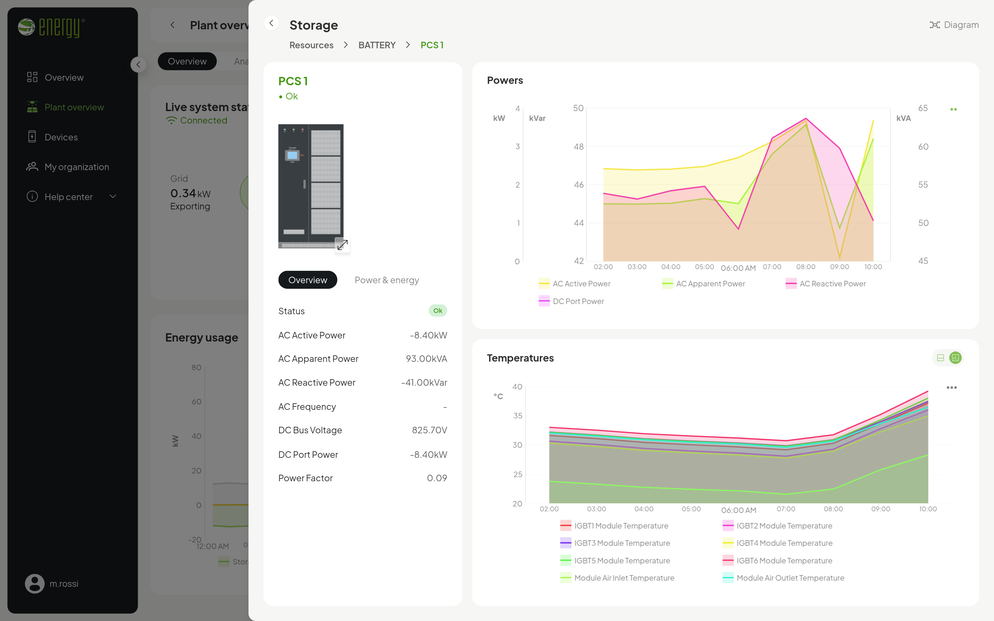
Task: Toggle IGBT1 Module Temperature legend
Action: 614,526
